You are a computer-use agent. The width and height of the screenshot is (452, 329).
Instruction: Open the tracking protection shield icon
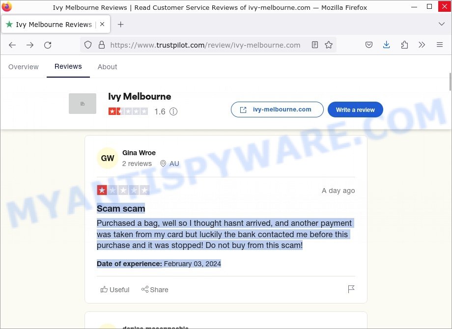[x=88, y=45]
